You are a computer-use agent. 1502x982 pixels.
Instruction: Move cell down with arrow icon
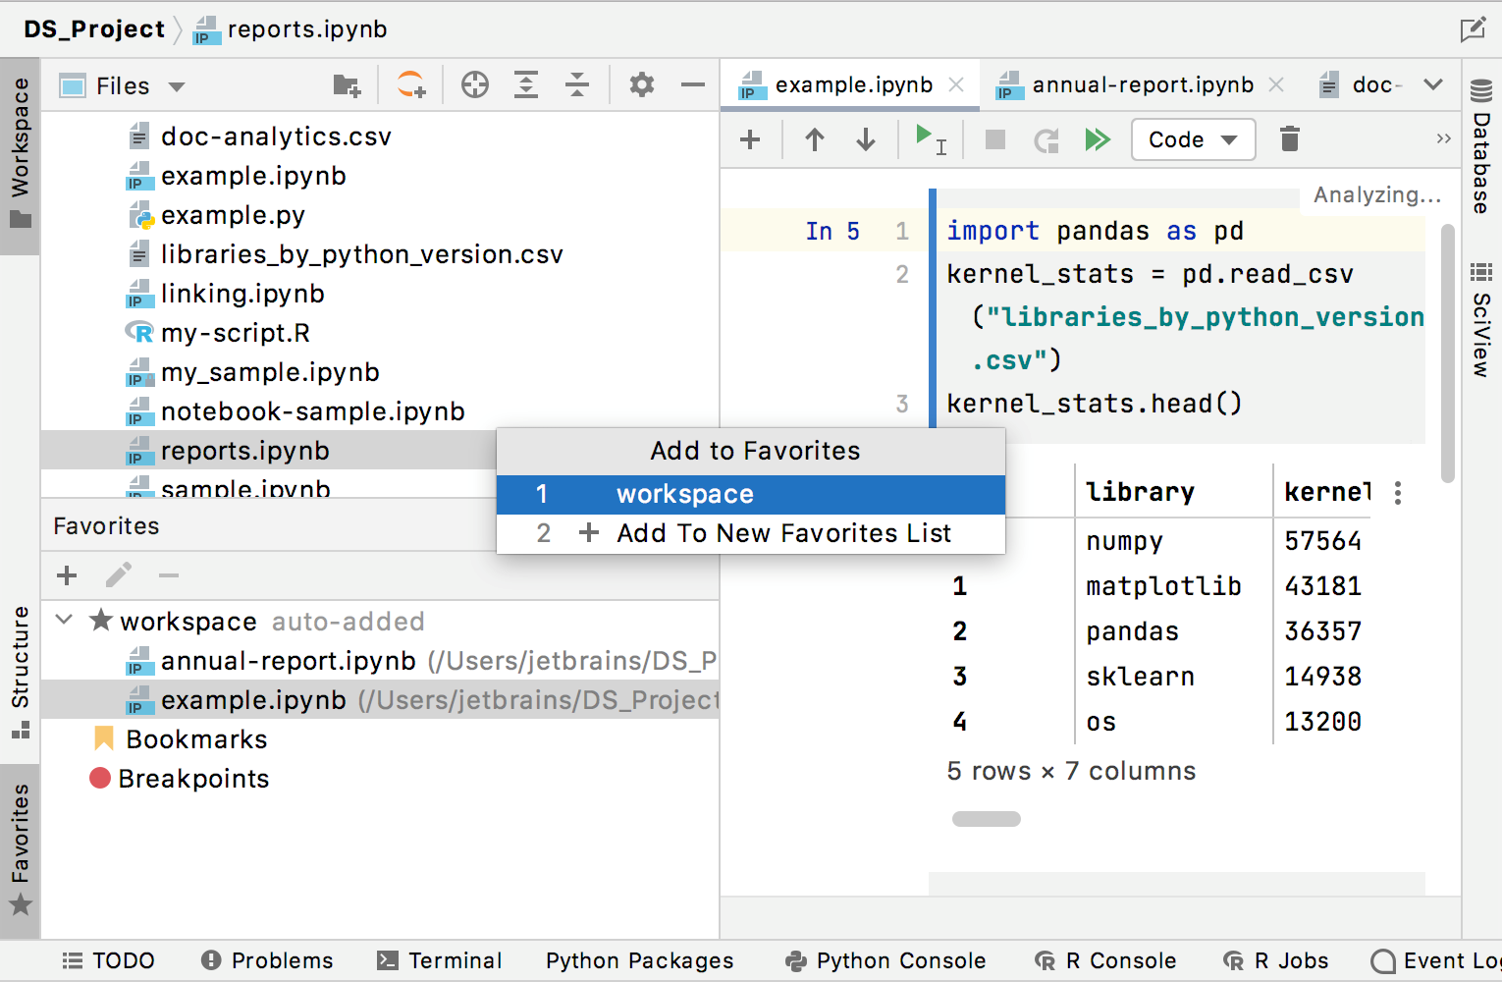click(x=866, y=139)
